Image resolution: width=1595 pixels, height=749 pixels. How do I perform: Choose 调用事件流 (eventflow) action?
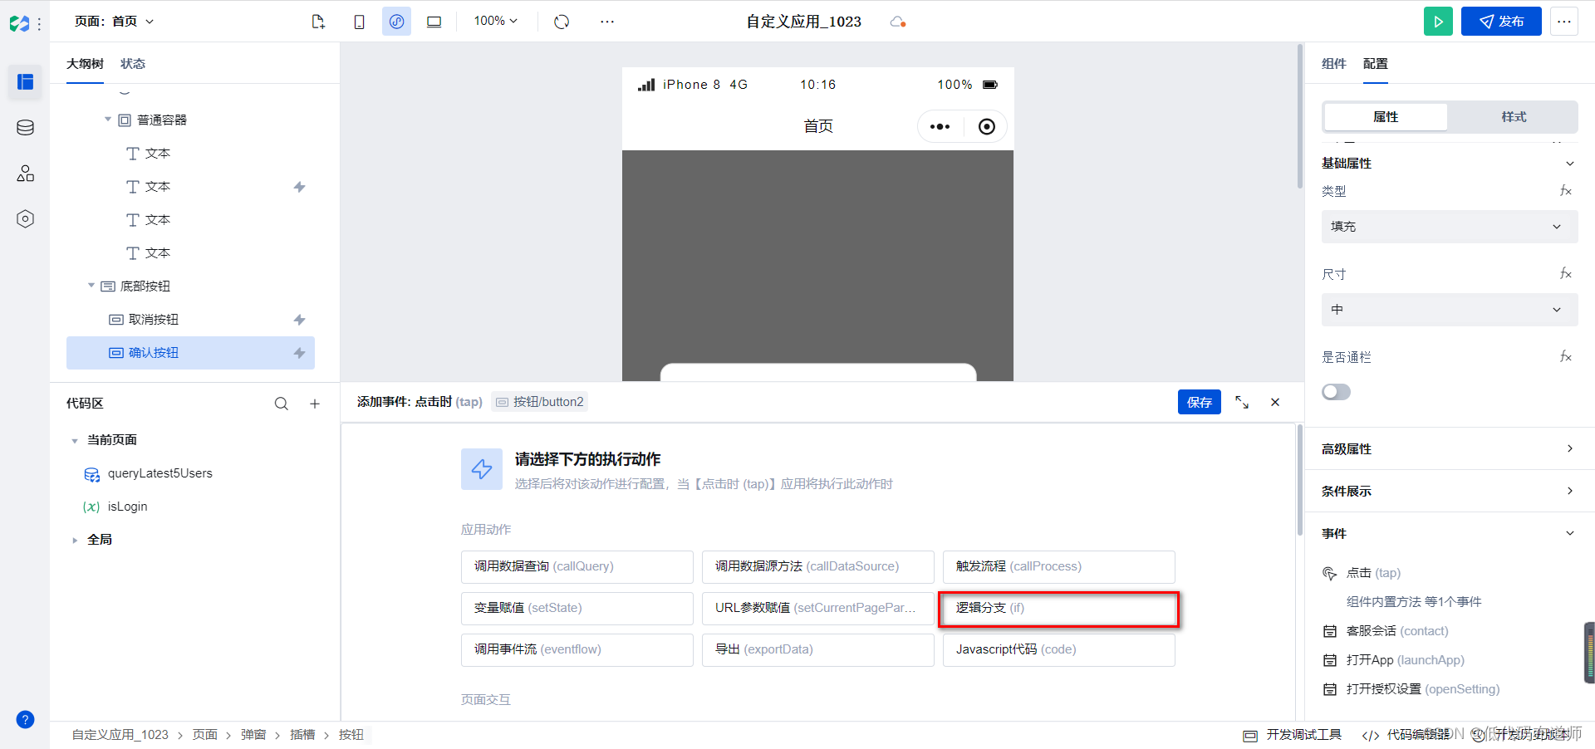[577, 649]
